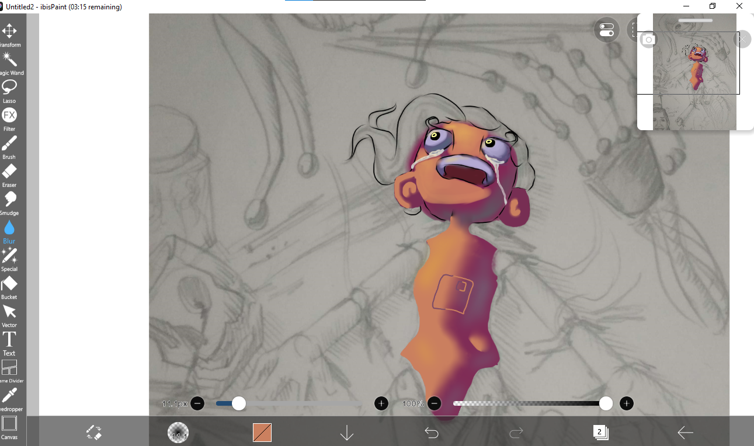The width and height of the screenshot is (754, 446).
Task: Open the brush preset thumbnail 11.1
Action: pos(178,432)
